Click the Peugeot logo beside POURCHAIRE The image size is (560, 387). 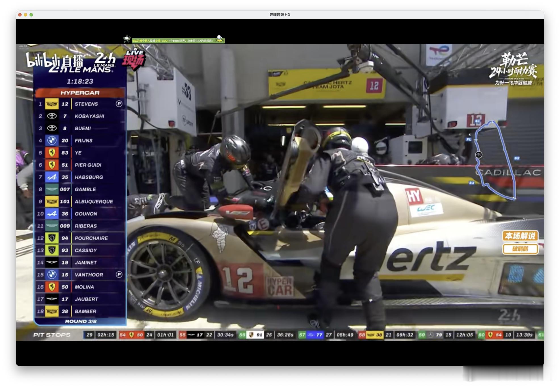pyautogui.click(x=52, y=238)
